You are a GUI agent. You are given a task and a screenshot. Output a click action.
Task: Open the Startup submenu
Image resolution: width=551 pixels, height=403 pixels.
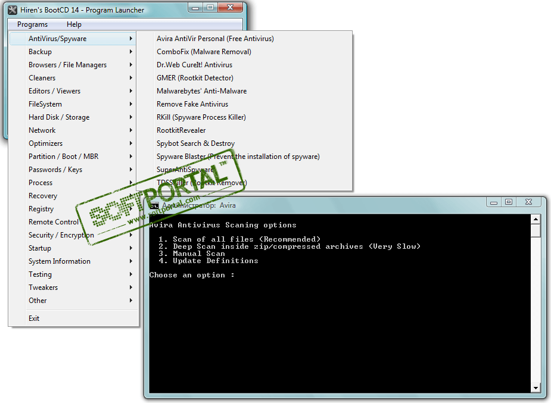[73, 248]
